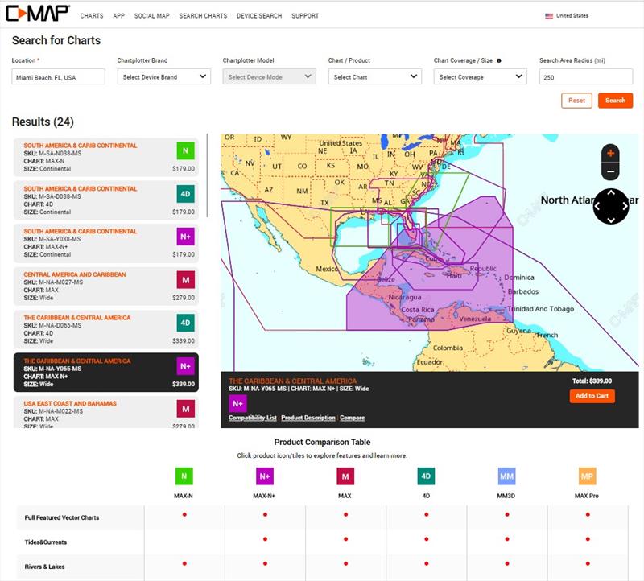Screen dimensions: 644x581
Task: Click the Results (24) heading
Action: (43, 122)
